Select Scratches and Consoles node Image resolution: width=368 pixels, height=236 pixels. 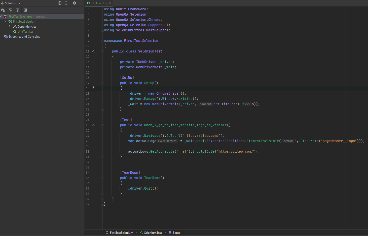[24, 37]
